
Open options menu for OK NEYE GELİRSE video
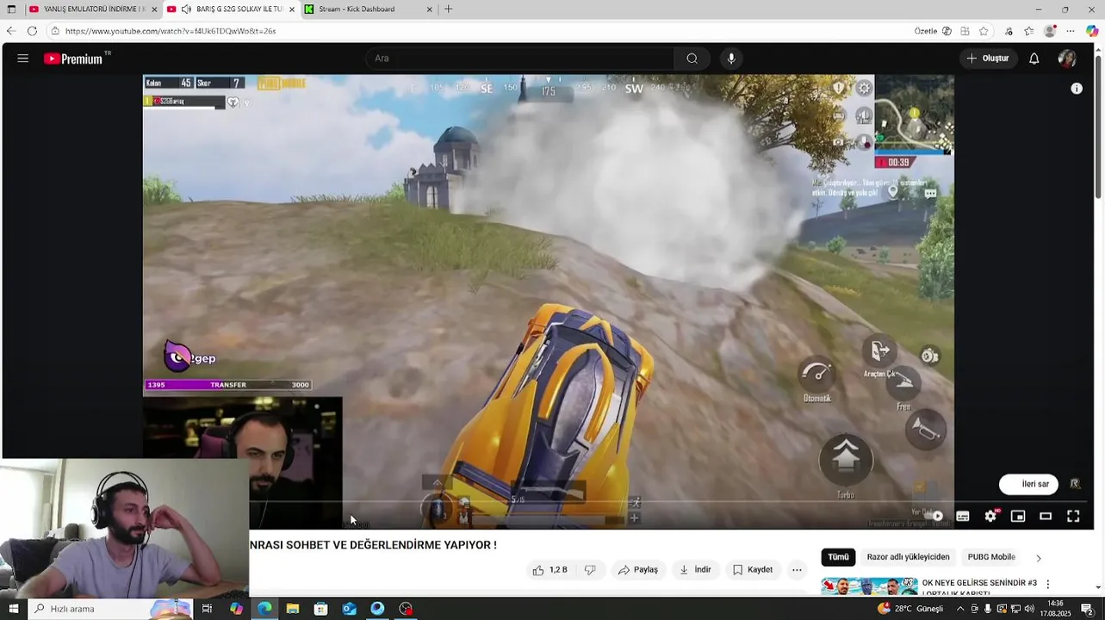coord(1048,584)
